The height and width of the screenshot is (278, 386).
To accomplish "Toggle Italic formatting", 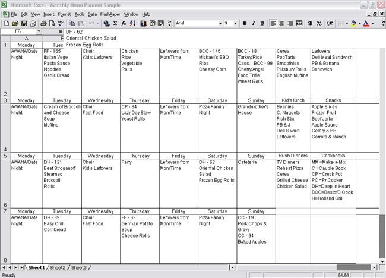I will coord(254,23).
